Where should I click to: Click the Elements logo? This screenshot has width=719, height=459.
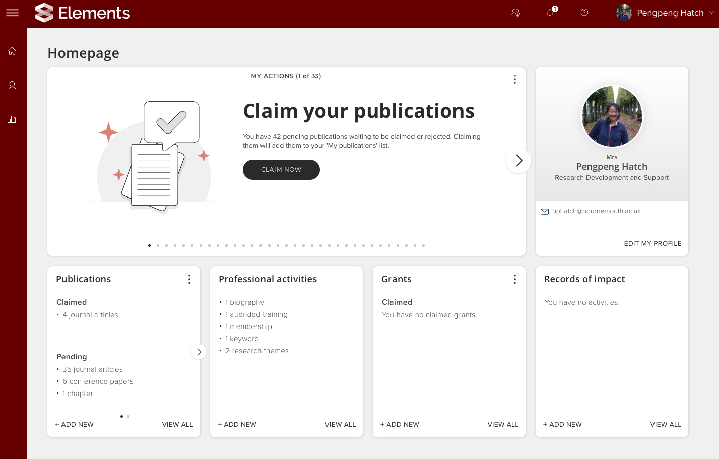83,13
